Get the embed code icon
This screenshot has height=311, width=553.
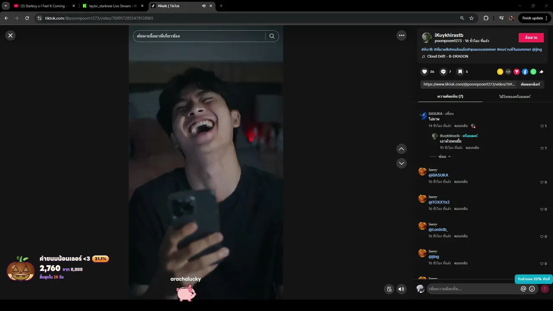click(508, 72)
